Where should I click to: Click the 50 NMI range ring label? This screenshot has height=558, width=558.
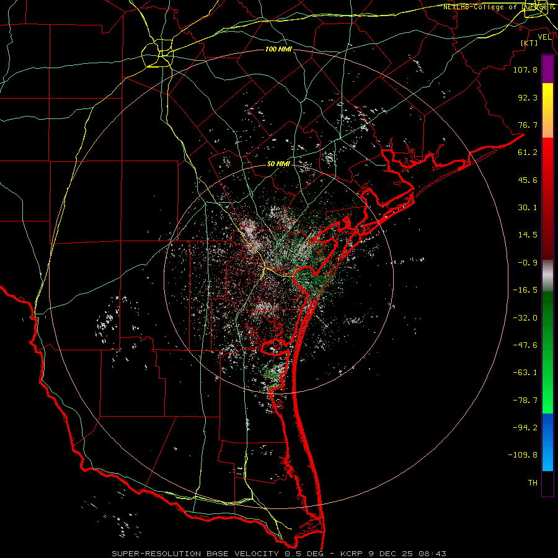[278, 164]
